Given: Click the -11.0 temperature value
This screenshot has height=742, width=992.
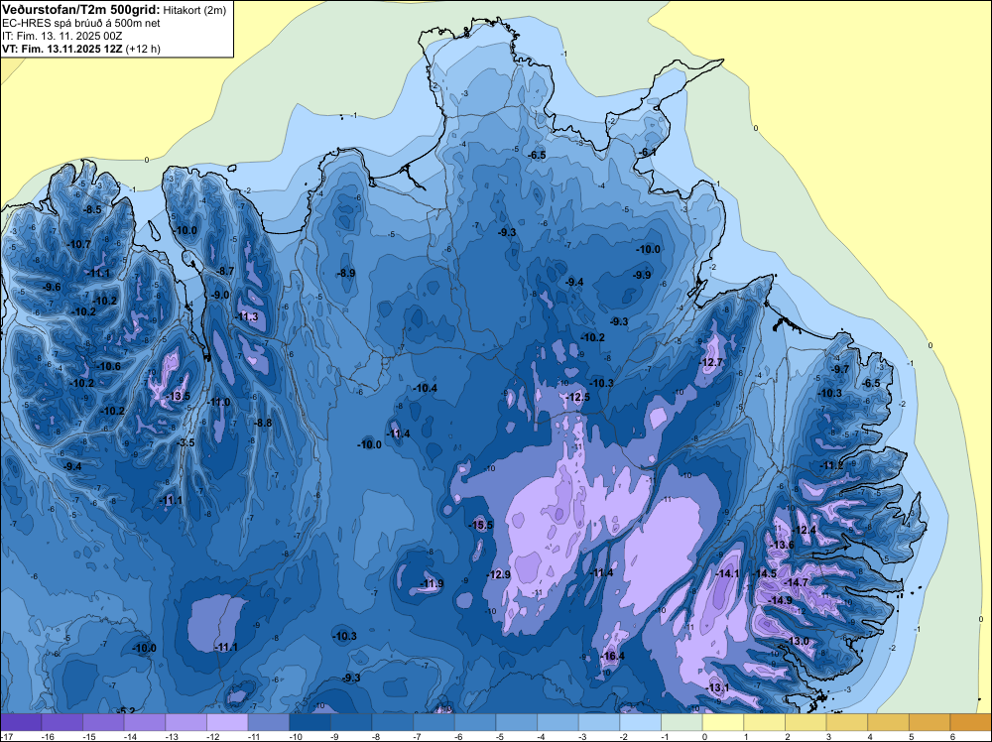Looking at the screenshot, I should 219,402.
